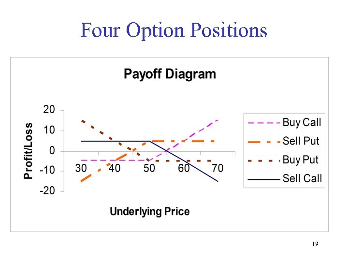Click the 50 tick on the price axis
The image size is (348, 261).
[x=149, y=168]
